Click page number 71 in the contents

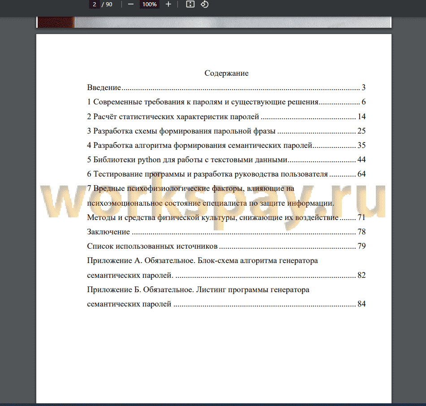(x=361, y=217)
